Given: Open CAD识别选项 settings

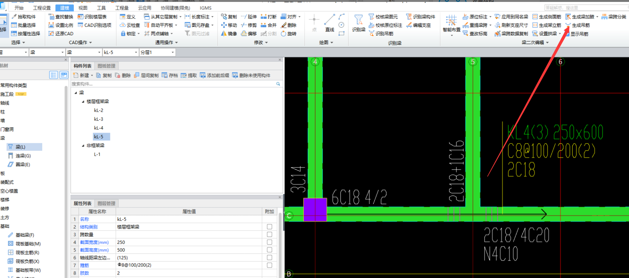Looking at the screenshot, I should point(95,25).
